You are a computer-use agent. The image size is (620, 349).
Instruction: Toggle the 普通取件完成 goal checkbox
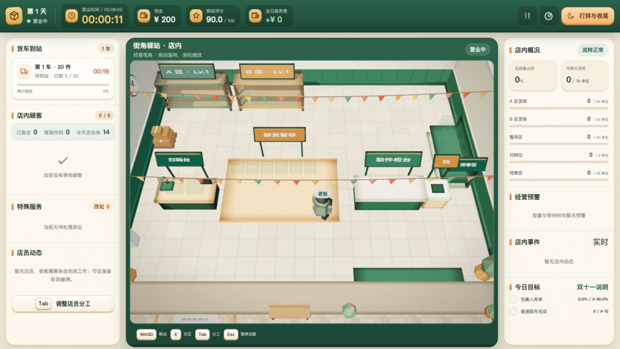point(513,312)
